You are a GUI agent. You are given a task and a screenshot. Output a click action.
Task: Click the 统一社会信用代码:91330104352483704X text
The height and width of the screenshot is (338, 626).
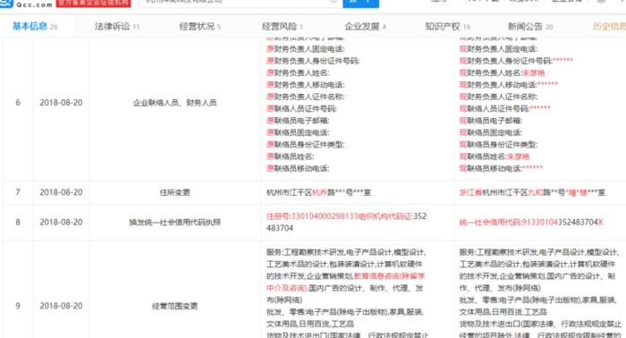(531, 223)
